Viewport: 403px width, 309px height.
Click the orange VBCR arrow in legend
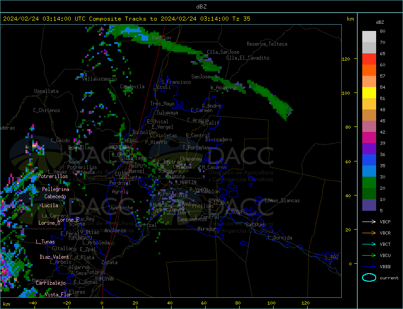(369, 233)
